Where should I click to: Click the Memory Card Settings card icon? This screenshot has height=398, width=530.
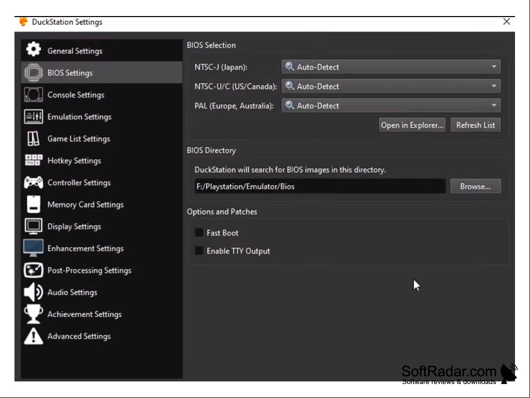[34, 204]
